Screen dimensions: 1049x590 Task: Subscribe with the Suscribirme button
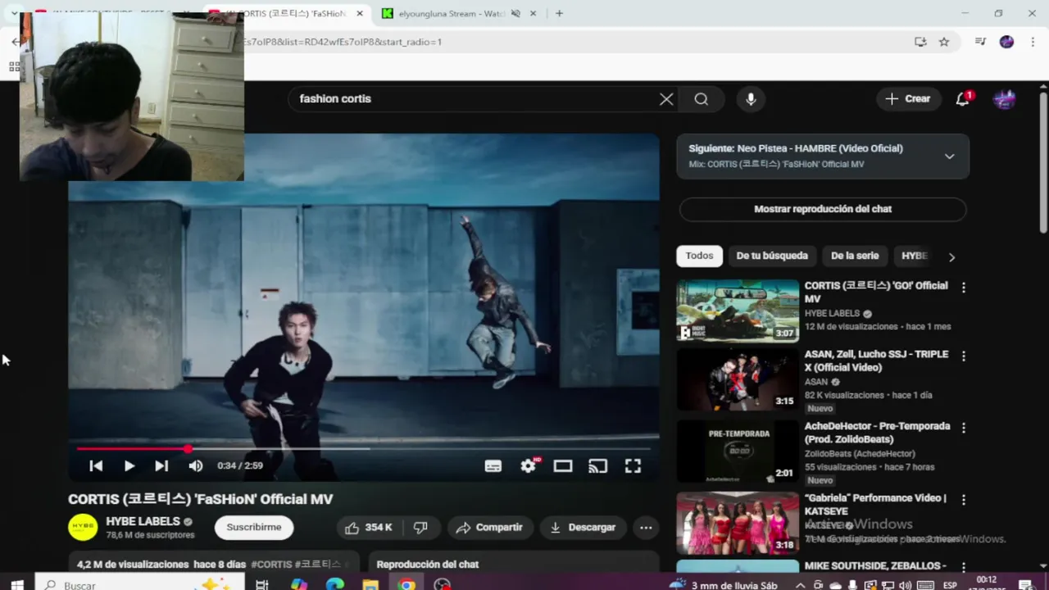[254, 528]
